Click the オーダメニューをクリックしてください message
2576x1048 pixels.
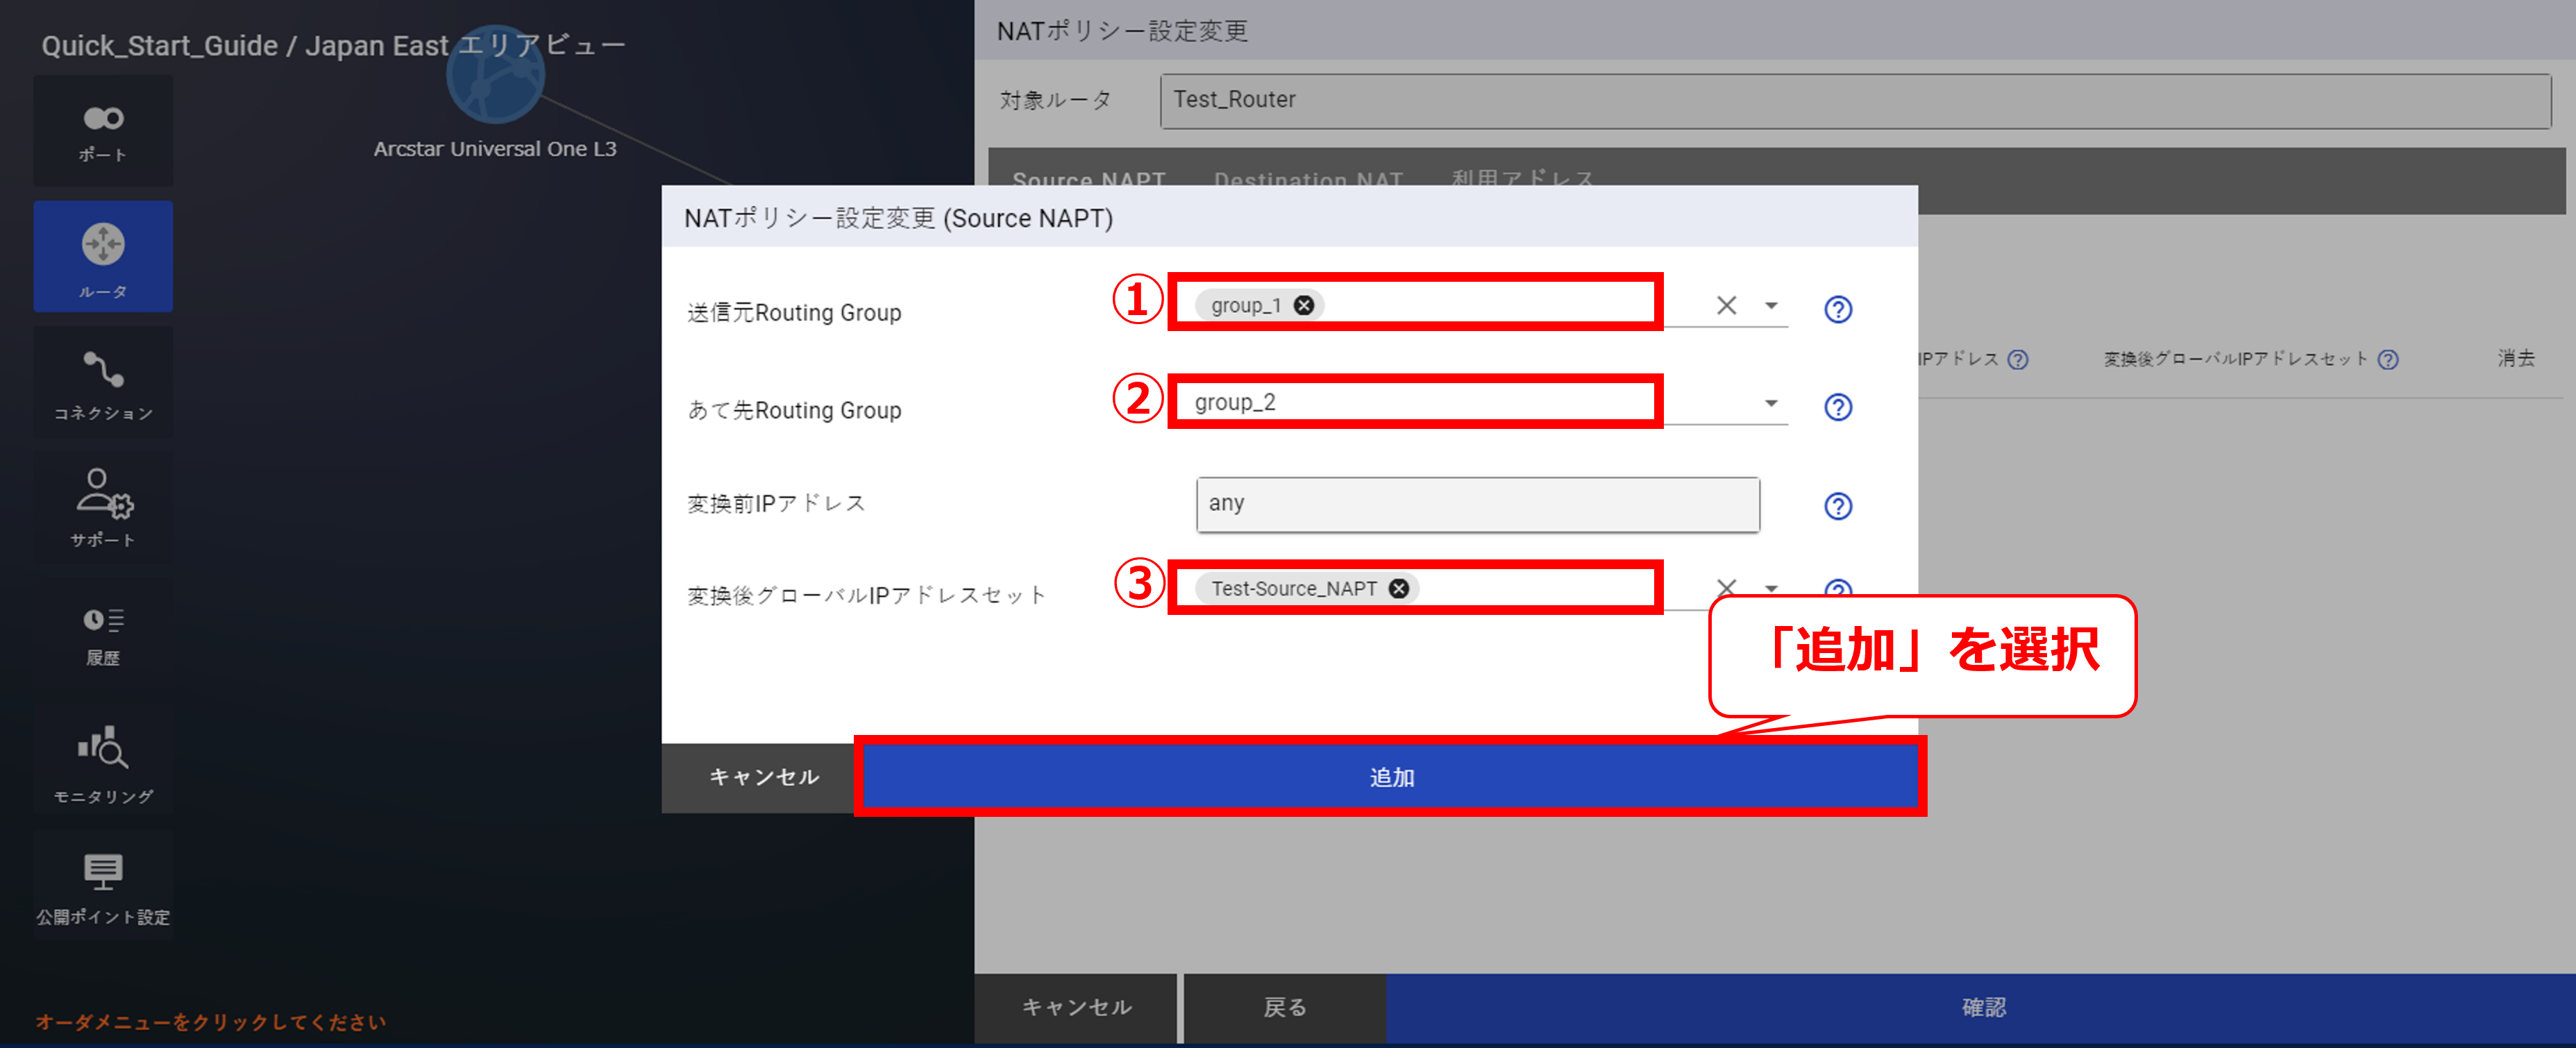click(211, 1022)
